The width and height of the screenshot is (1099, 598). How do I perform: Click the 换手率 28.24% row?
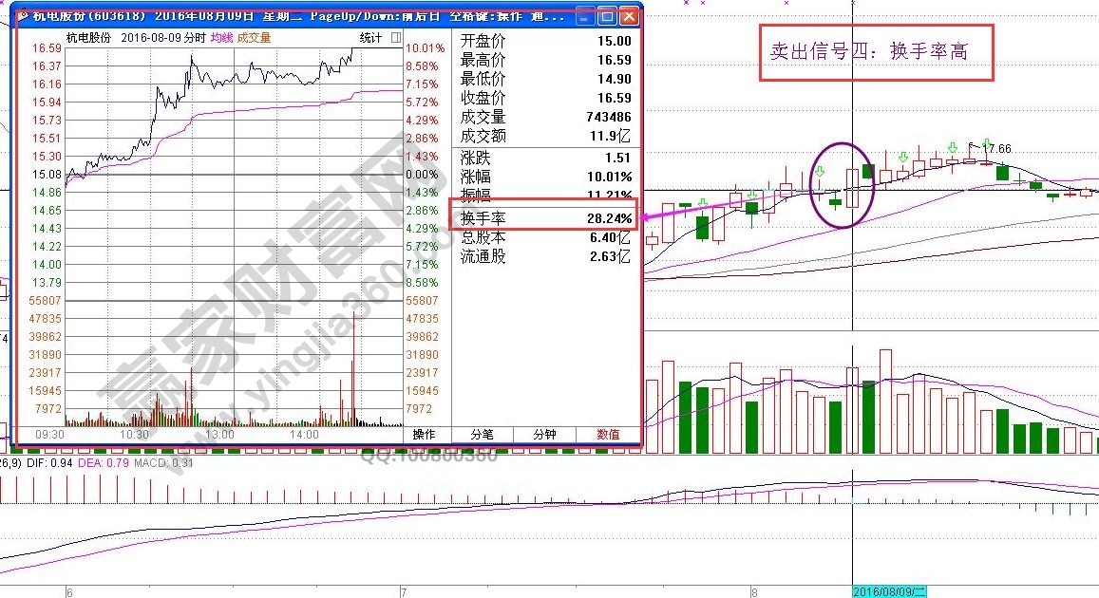[x=545, y=218]
